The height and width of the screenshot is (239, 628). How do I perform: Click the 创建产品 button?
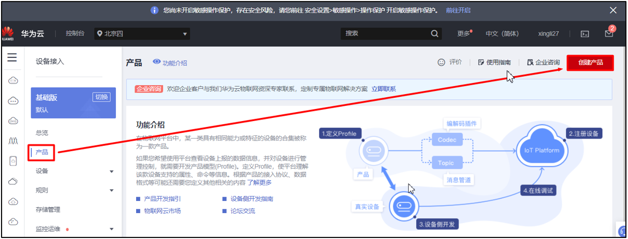pyautogui.click(x=590, y=63)
